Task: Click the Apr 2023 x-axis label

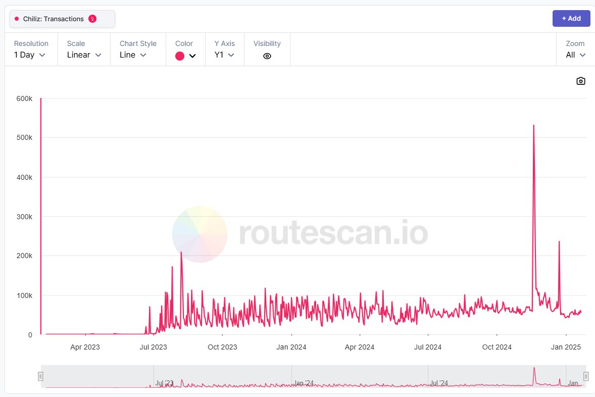Action: [85, 347]
